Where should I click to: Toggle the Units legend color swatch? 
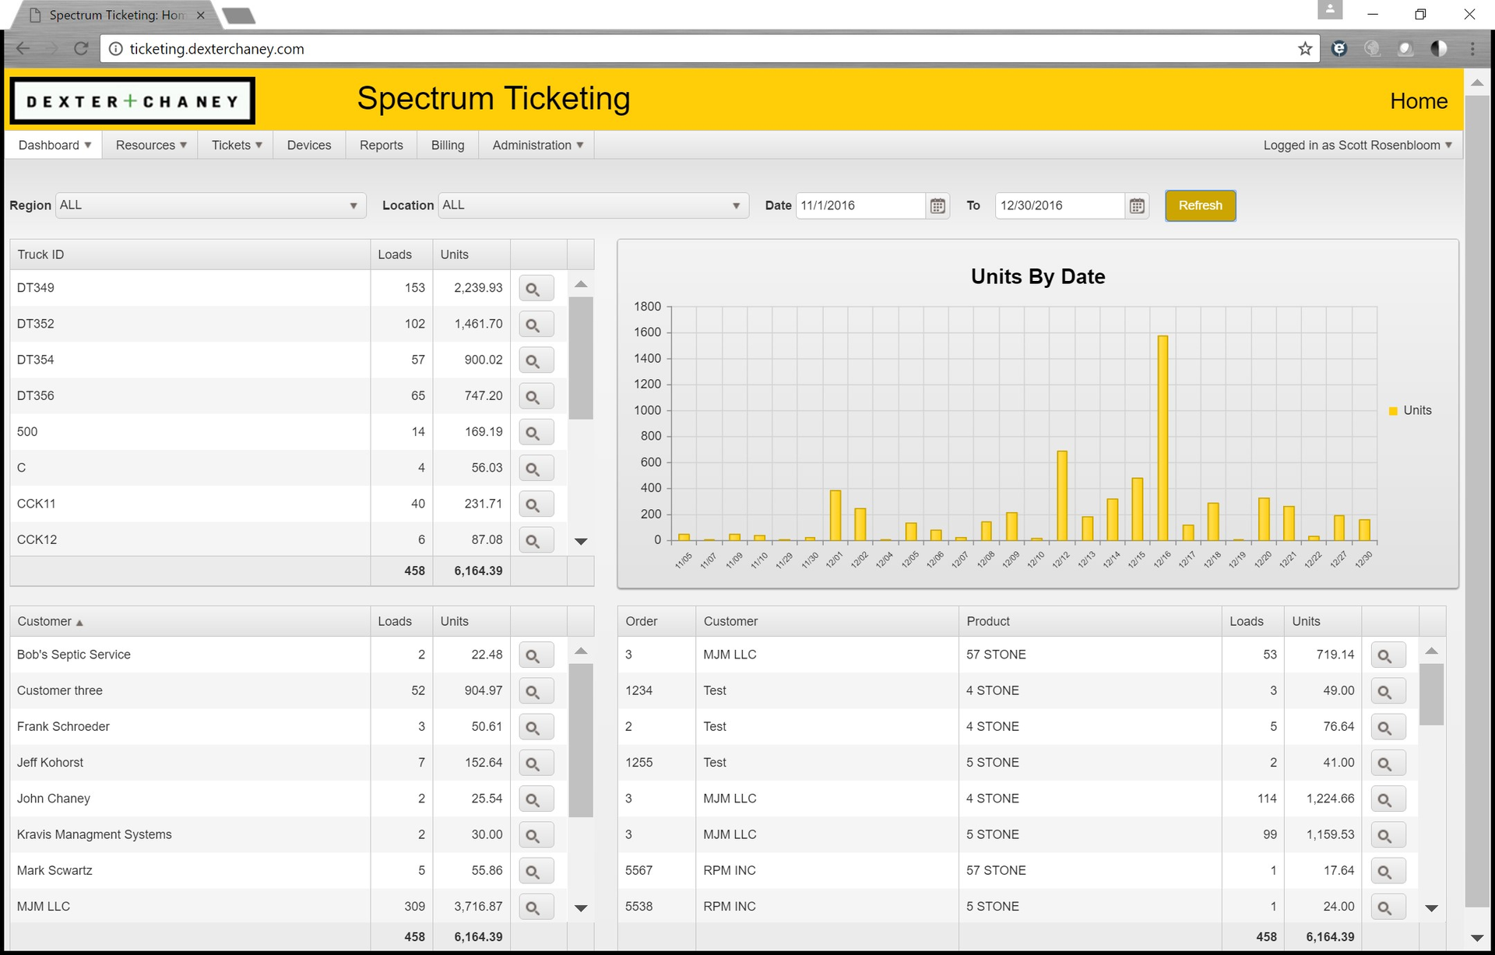pyautogui.click(x=1393, y=411)
